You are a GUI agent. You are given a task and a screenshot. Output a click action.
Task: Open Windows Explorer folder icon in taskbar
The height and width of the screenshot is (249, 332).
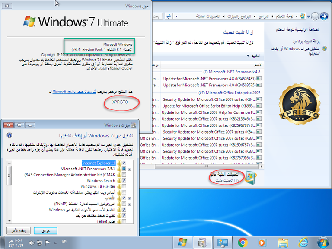(283, 243)
